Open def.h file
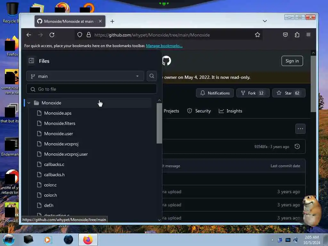328x246 pixels. click(x=49, y=205)
